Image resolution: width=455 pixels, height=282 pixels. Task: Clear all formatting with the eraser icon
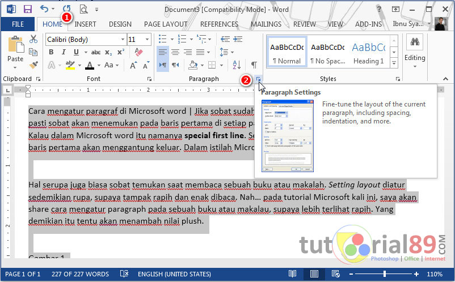[x=138, y=52]
